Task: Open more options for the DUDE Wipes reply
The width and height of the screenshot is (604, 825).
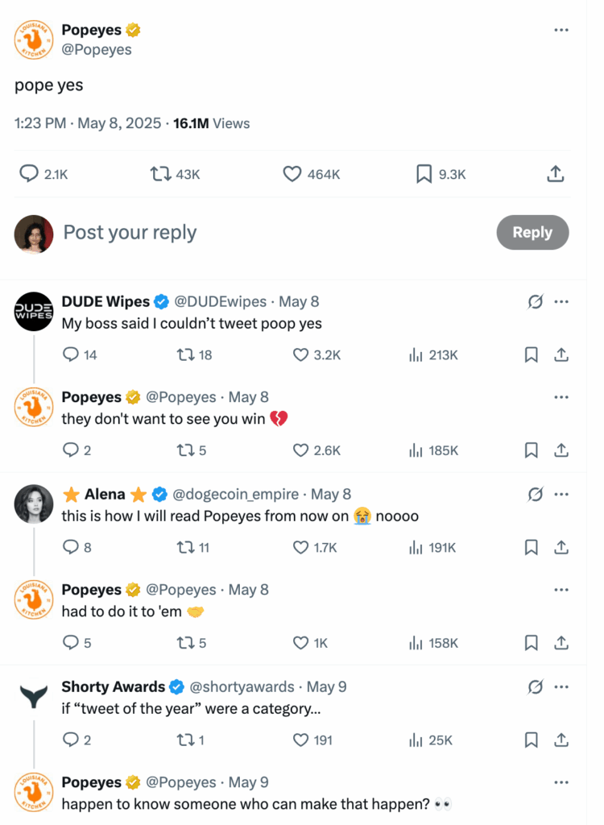Action: click(561, 301)
